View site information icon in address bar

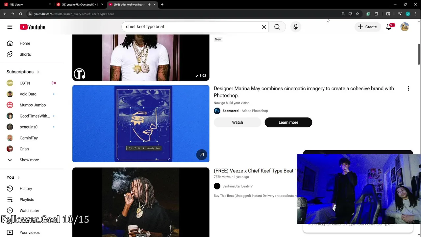30,14
